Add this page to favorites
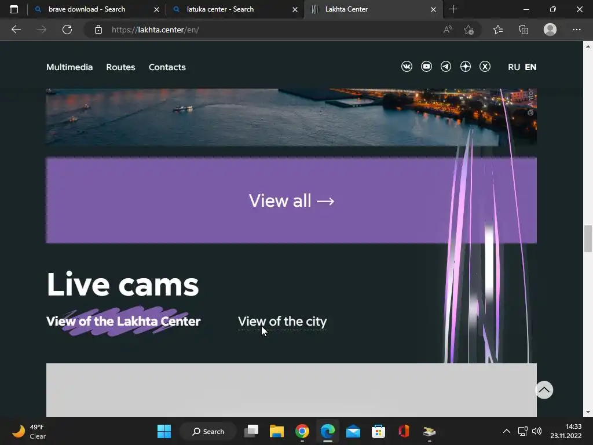The height and width of the screenshot is (445, 593). click(x=469, y=30)
